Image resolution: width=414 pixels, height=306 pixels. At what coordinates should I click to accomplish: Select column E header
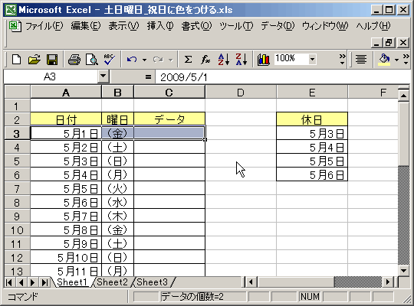pyautogui.click(x=312, y=93)
